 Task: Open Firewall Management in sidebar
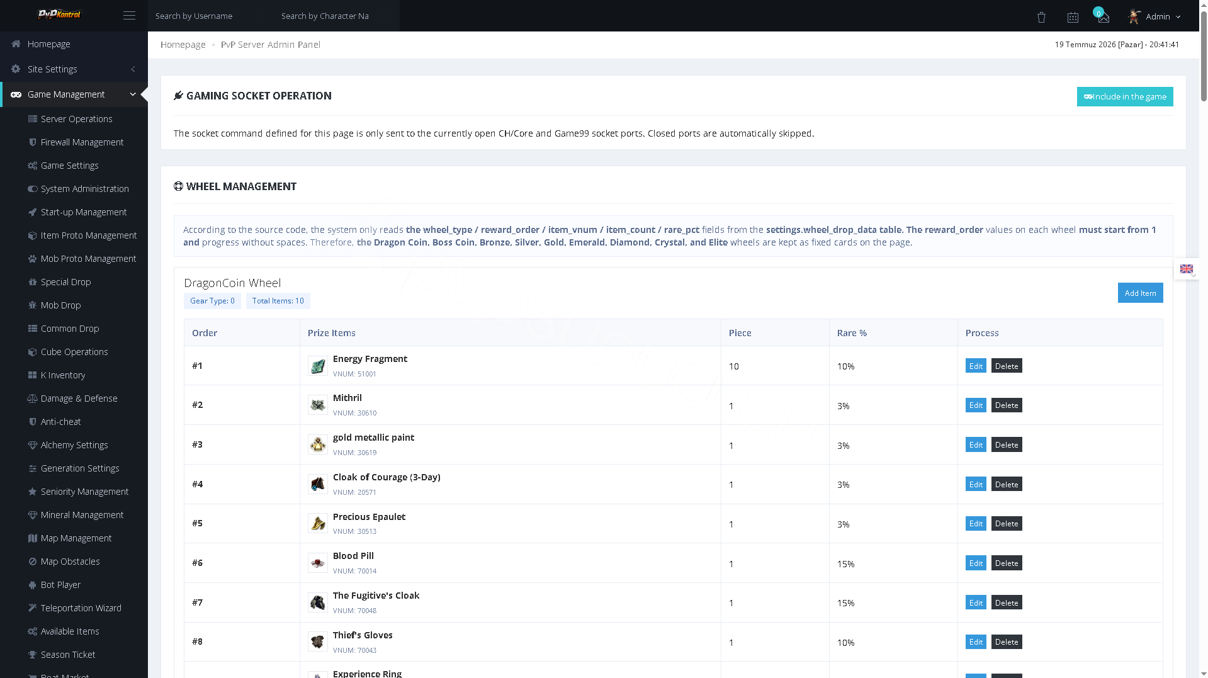(x=82, y=142)
